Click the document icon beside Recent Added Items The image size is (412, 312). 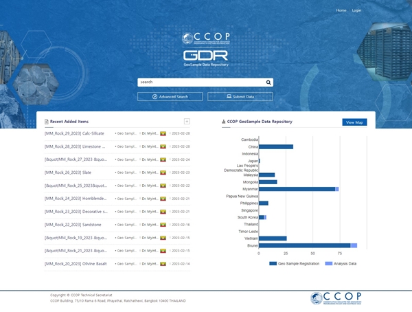47,122
